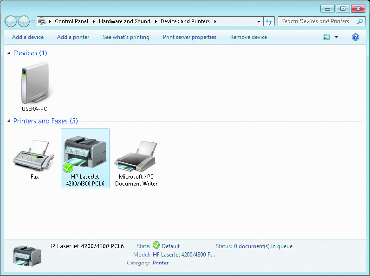Image resolution: width=370 pixels, height=276 pixels.
Task: Select the Fax printer icon
Action: (33, 155)
